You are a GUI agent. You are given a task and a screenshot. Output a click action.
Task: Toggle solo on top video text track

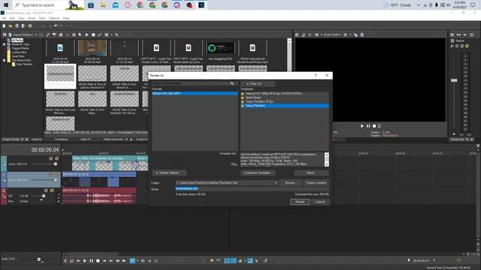coord(57,158)
